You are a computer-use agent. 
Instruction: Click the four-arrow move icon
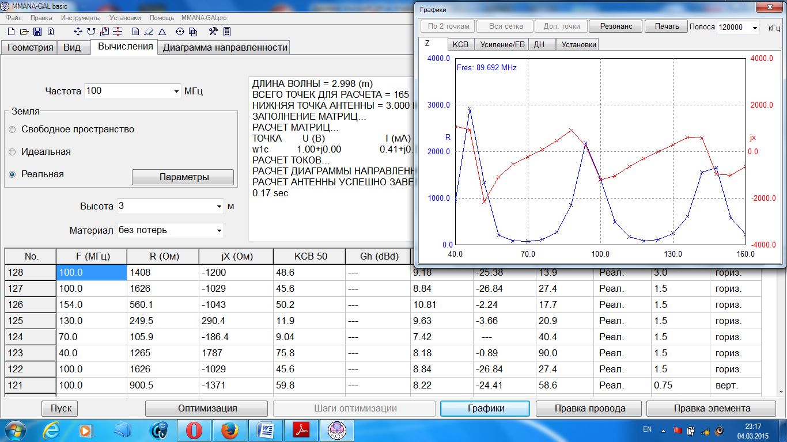[x=79, y=32]
